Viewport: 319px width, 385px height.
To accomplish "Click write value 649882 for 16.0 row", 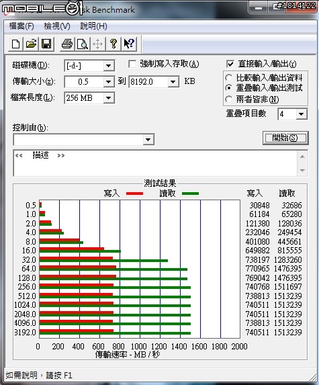I will click(x=257, y=251).
